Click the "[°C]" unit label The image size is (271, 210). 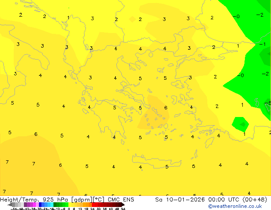(99, 200)
